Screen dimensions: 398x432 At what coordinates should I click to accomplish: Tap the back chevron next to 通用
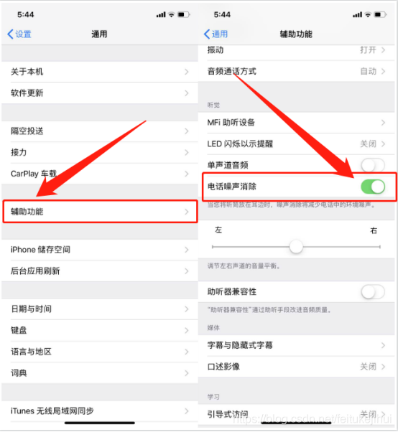(x=207, y=34)
